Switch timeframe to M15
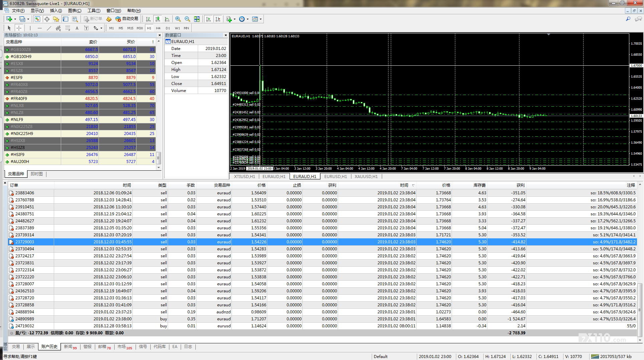644x360 pixels. click(130, 28)
